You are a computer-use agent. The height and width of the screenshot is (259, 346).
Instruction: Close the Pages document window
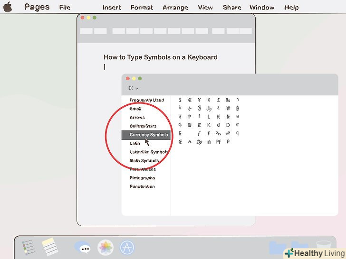tap(83, 18)
